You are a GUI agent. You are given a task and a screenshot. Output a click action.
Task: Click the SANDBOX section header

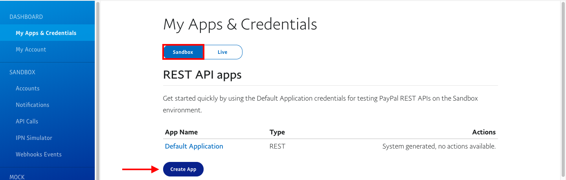22,72
